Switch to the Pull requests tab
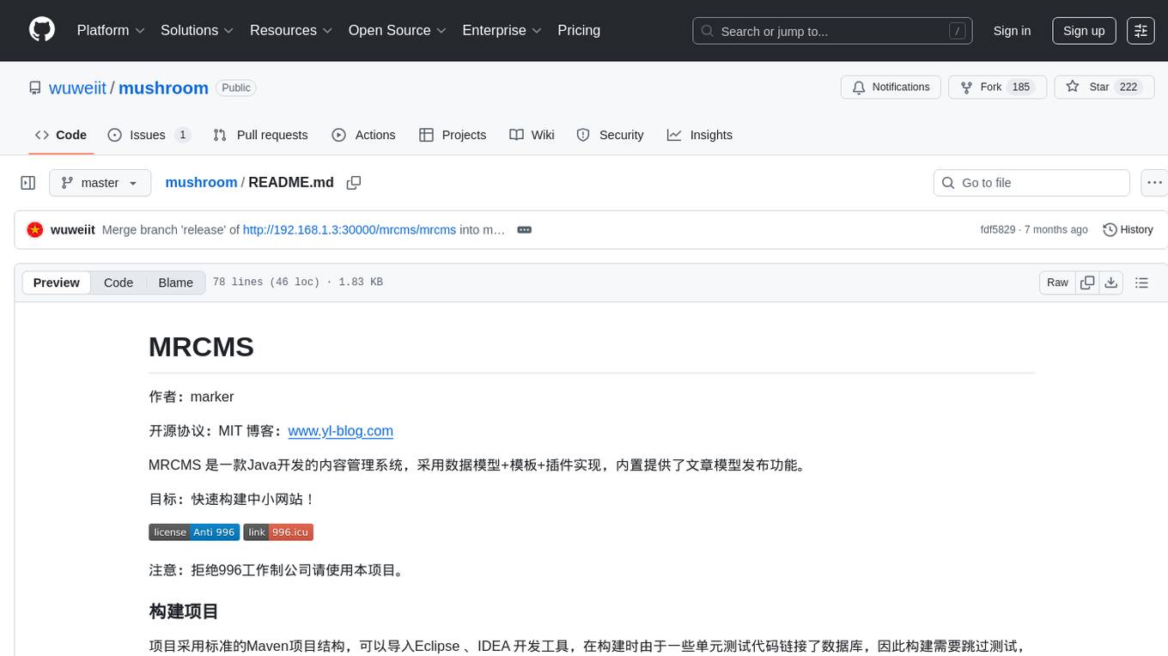This screenshot has height=656, width=1168. tap(260, 135)
